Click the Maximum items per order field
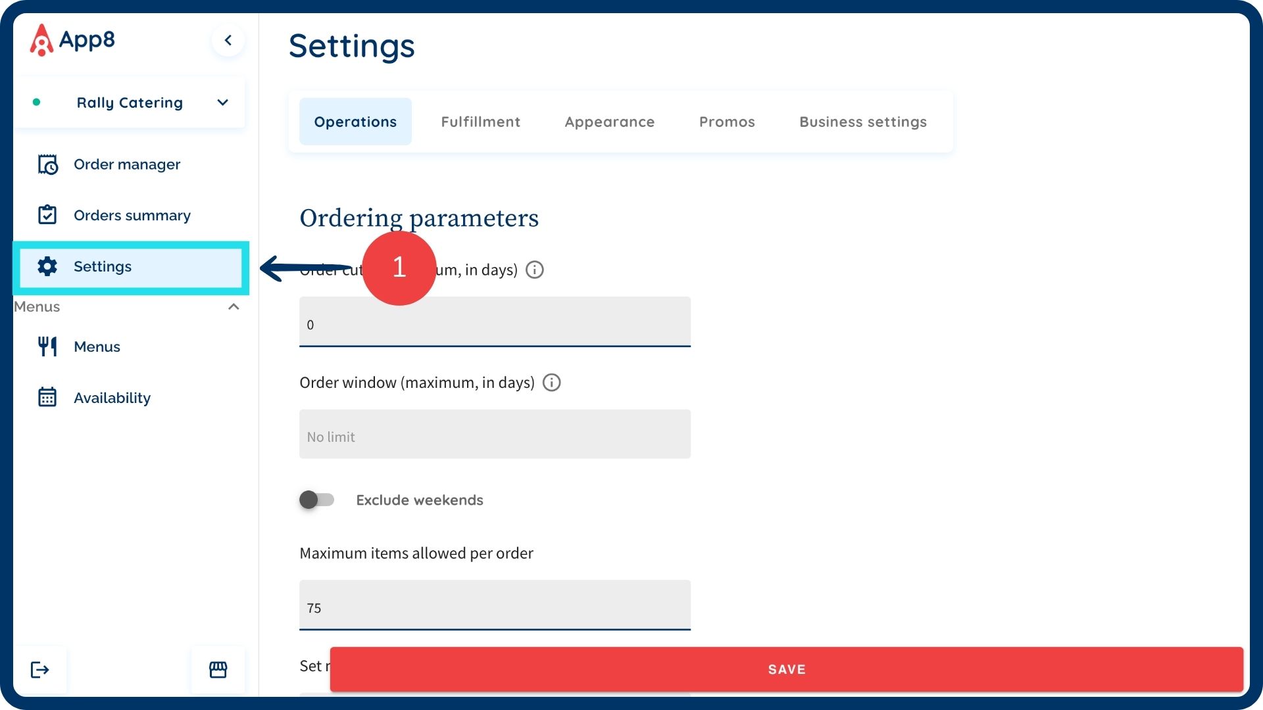The width and height of the screenshot is (1263, 710). 495,605
